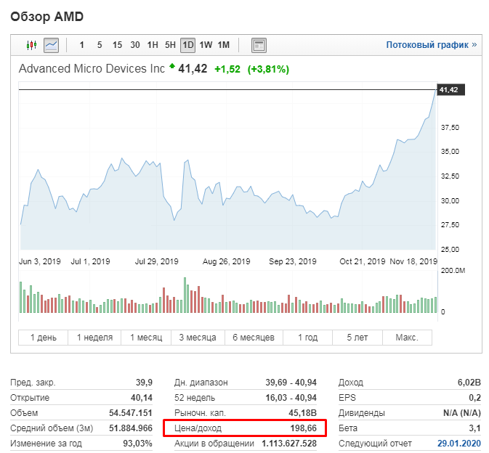
Task: Show the 1 год range
Action: pos(307,338)
